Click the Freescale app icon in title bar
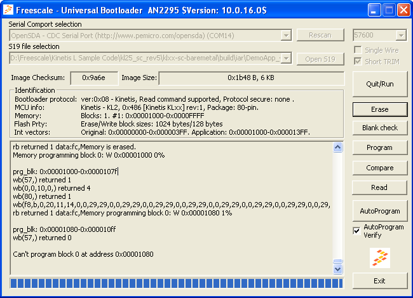 [8, 10]
